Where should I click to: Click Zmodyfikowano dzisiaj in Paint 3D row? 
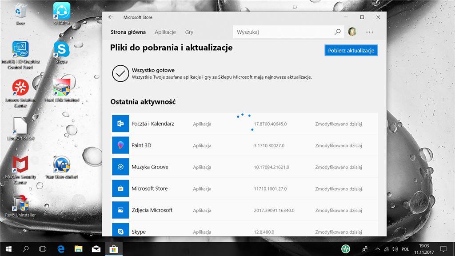coord(338,145)
